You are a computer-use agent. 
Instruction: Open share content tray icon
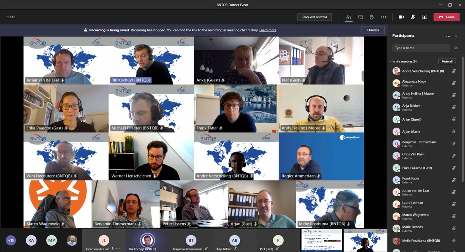point(424,17)
